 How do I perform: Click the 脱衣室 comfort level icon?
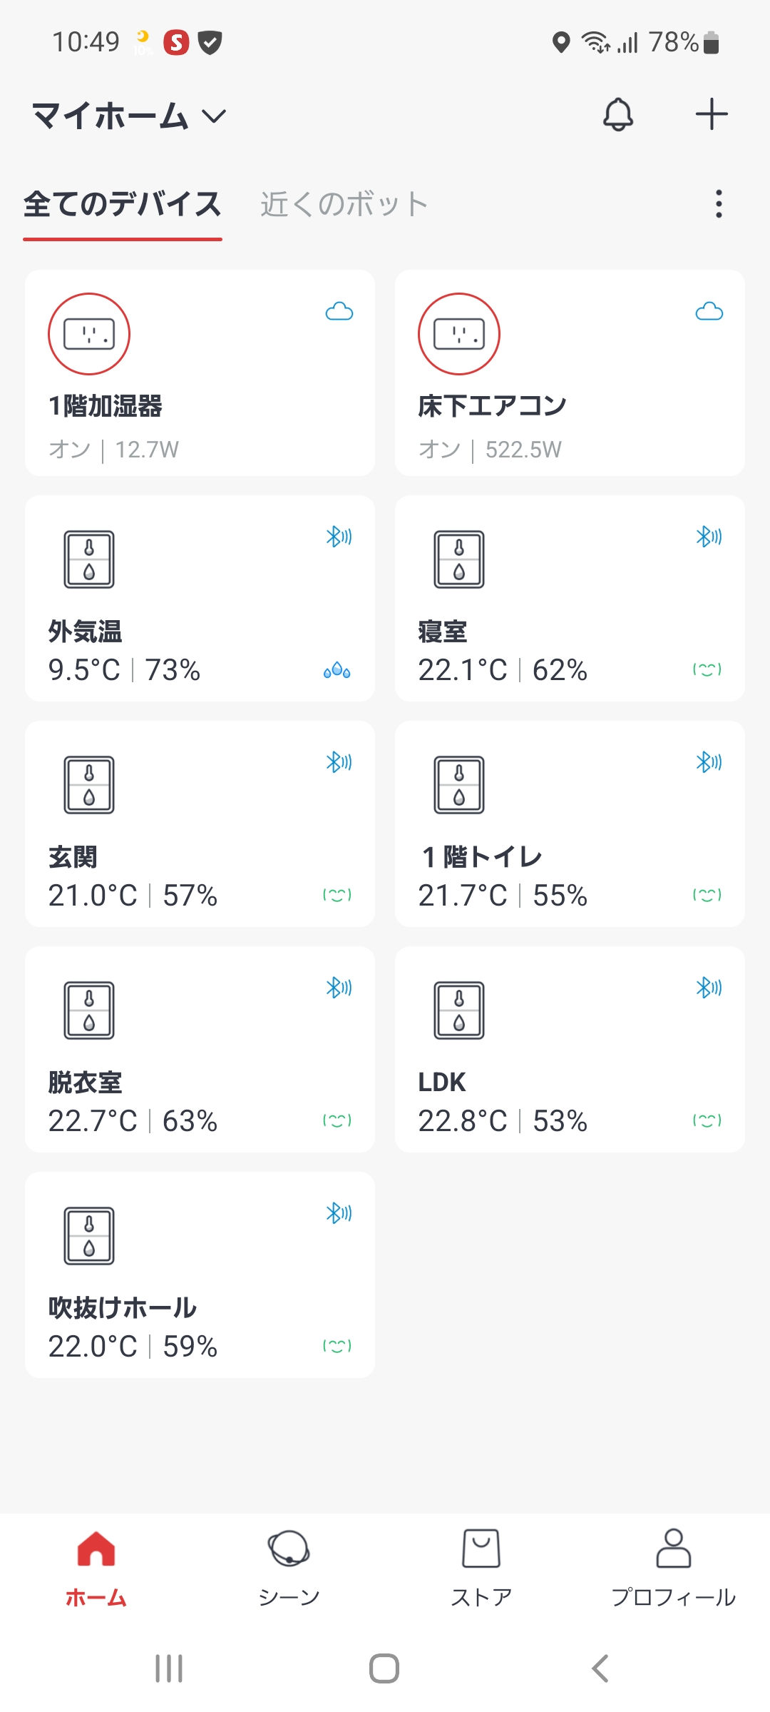click(337, 1120)
